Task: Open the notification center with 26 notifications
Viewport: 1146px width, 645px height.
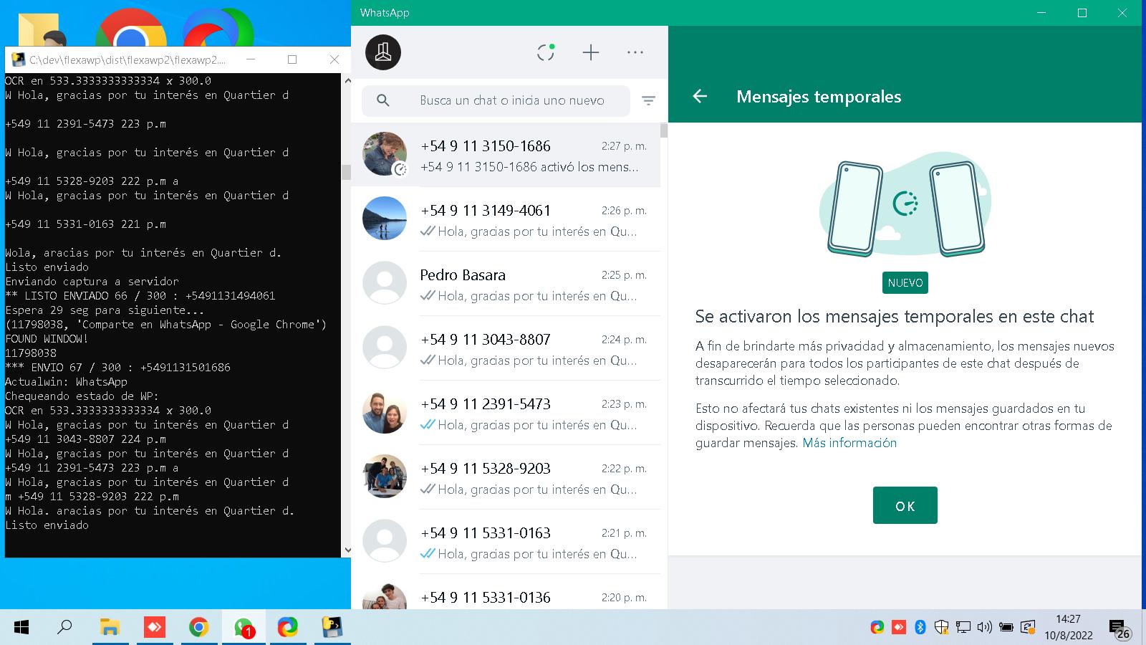Action: pos(1119,629)
